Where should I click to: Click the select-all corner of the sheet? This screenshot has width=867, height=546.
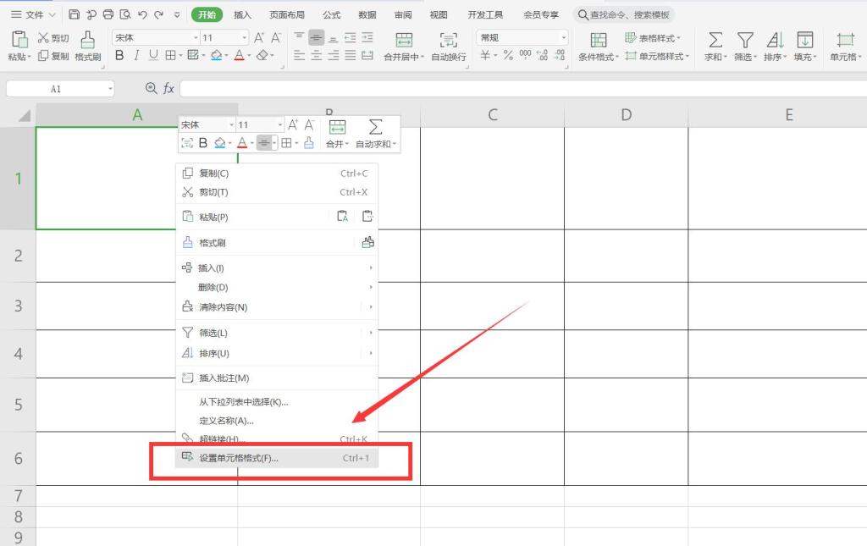pos(25,115)
